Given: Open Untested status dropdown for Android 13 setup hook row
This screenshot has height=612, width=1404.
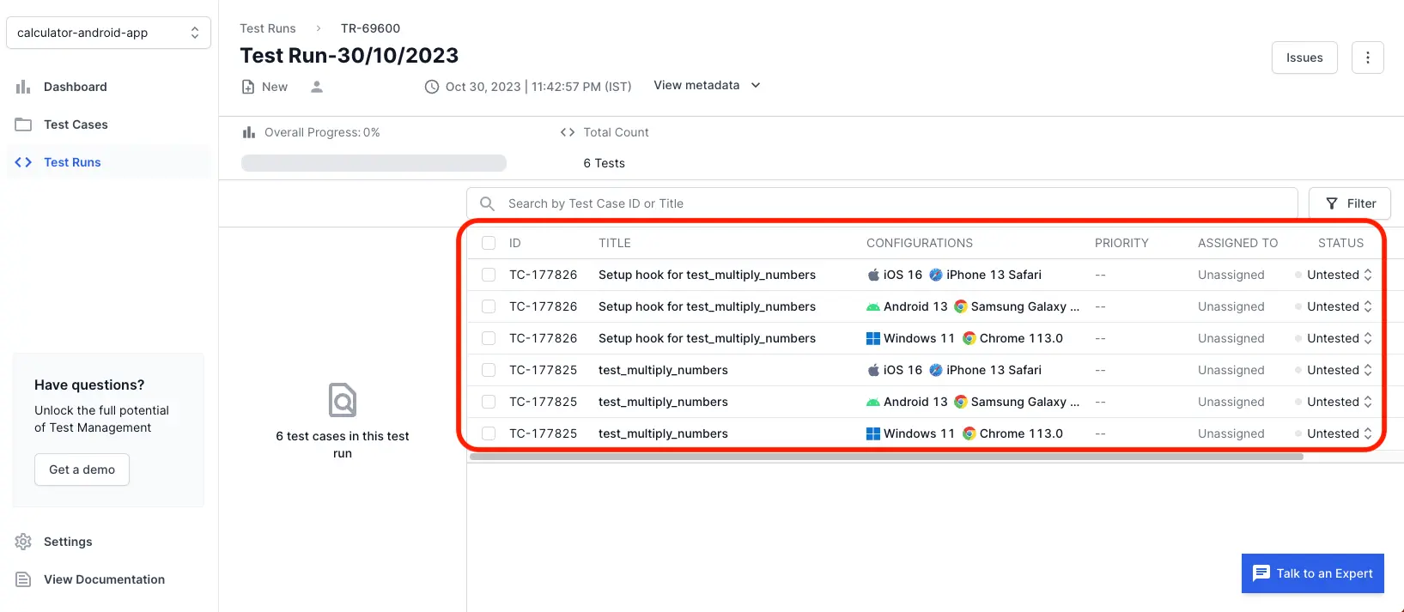Looking at the screenshot, I should pyautogui.click(x=1339, y=306).
